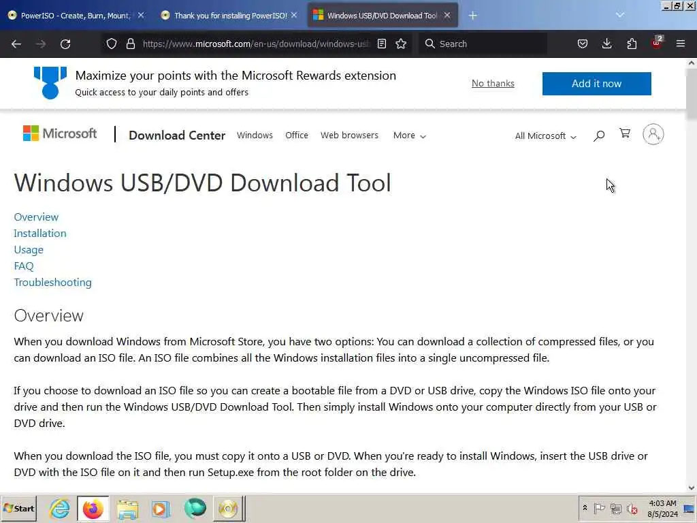Open the Microsoft logo home link
The height and width of the screenshot is (523, 697).
tap(60, 133)
